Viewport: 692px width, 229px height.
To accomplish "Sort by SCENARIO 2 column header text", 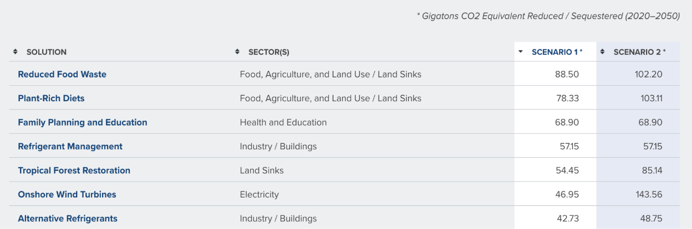I will (x=639, y=52).
